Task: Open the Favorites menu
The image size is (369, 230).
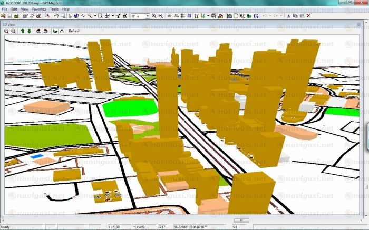Action: point(38,9)
